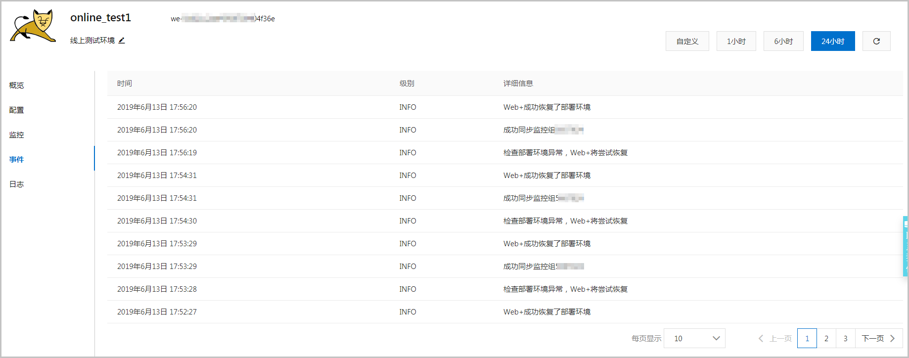
Task: Open the 日志 section
Action: (16, 184)
